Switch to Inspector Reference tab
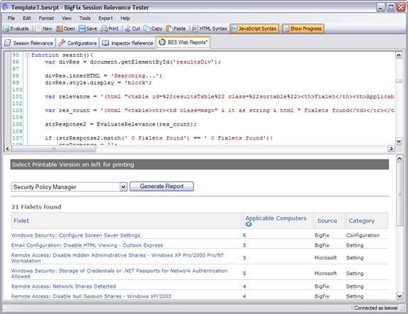Image resolution: width=408 pixels, height=314 pixels. pyautogui.click(x=127, y=43)
